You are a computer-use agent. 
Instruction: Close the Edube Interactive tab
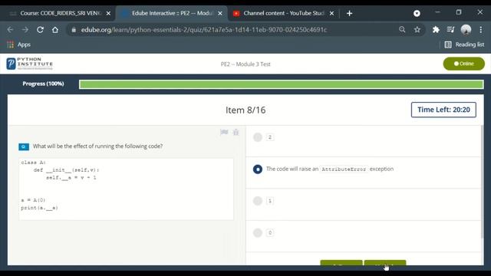pyautogui.click(x=220, y=14)
